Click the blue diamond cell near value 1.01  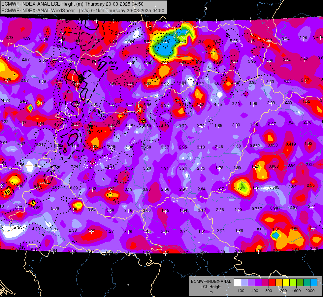(275, 235)
